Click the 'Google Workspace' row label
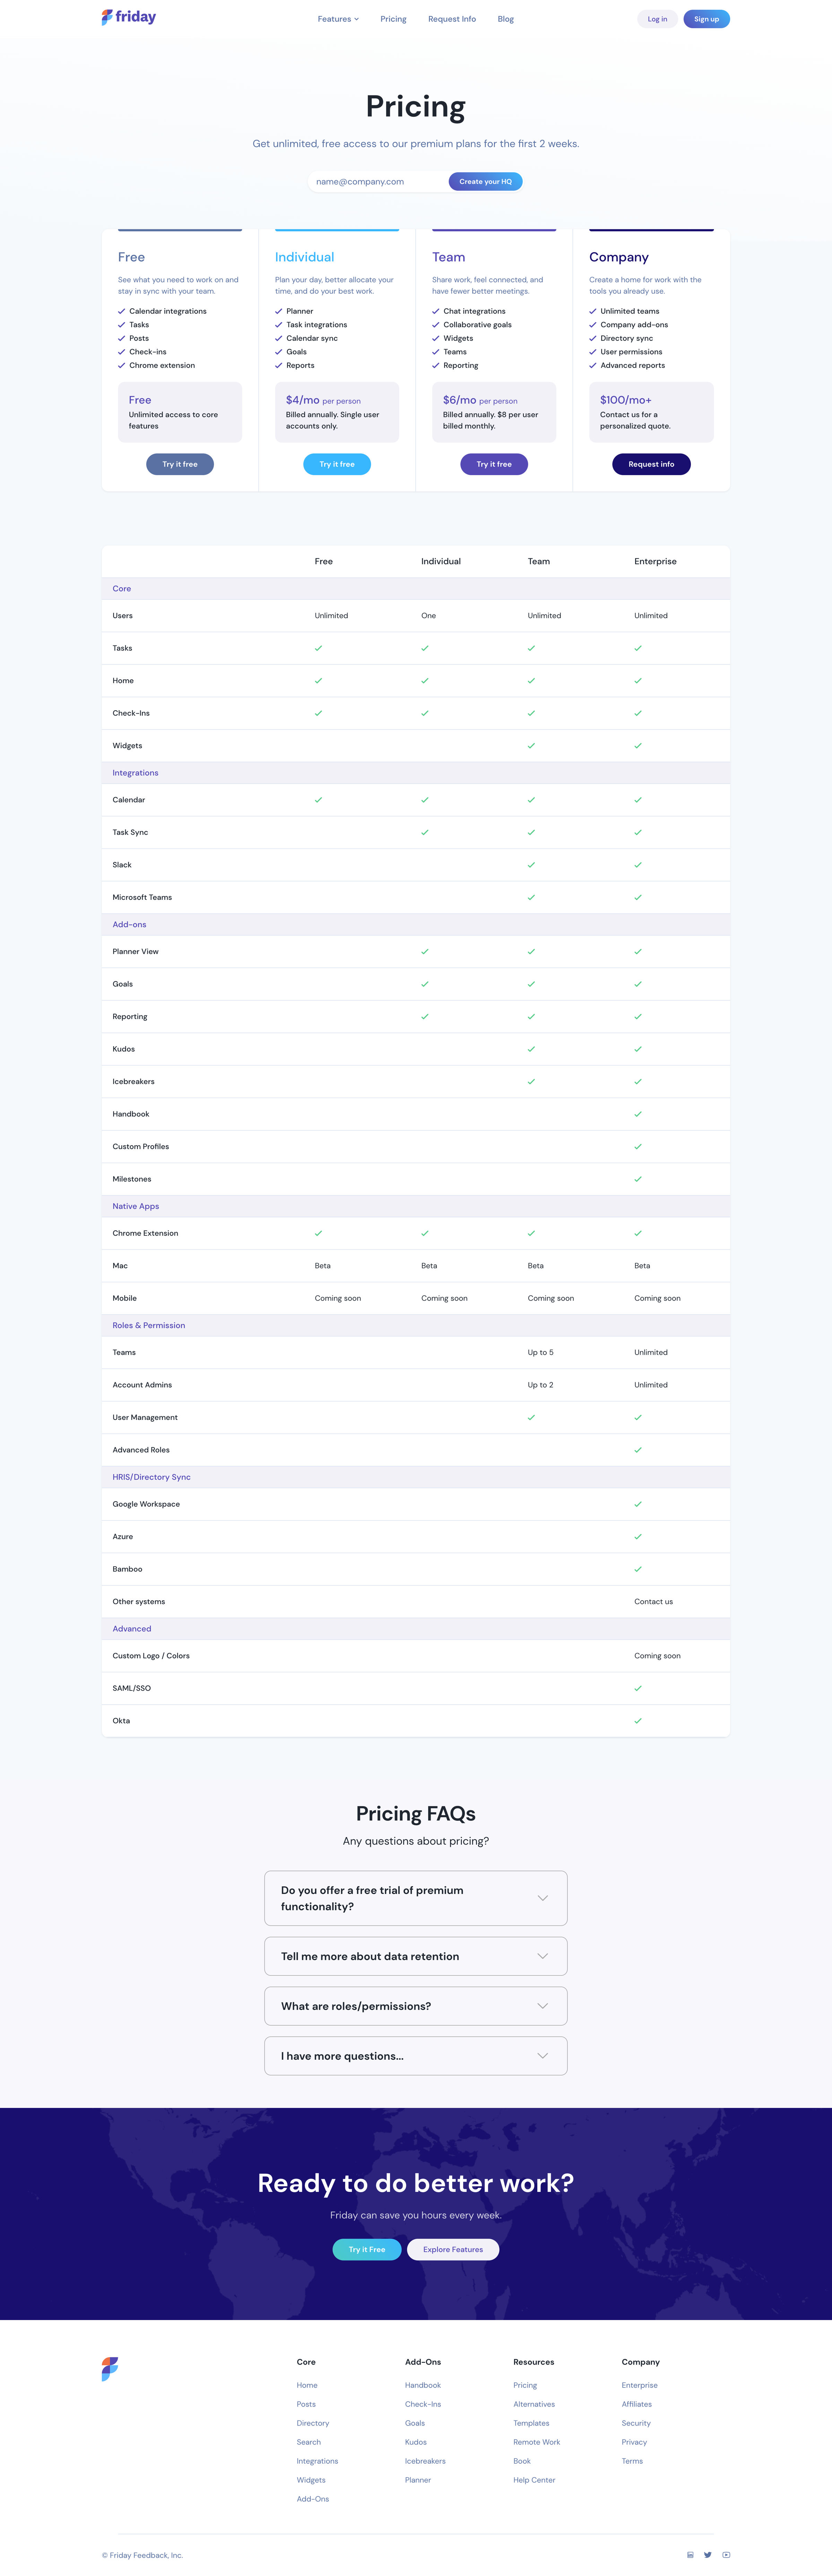The image size is (832, 2576). click(x=146, y=1504)
